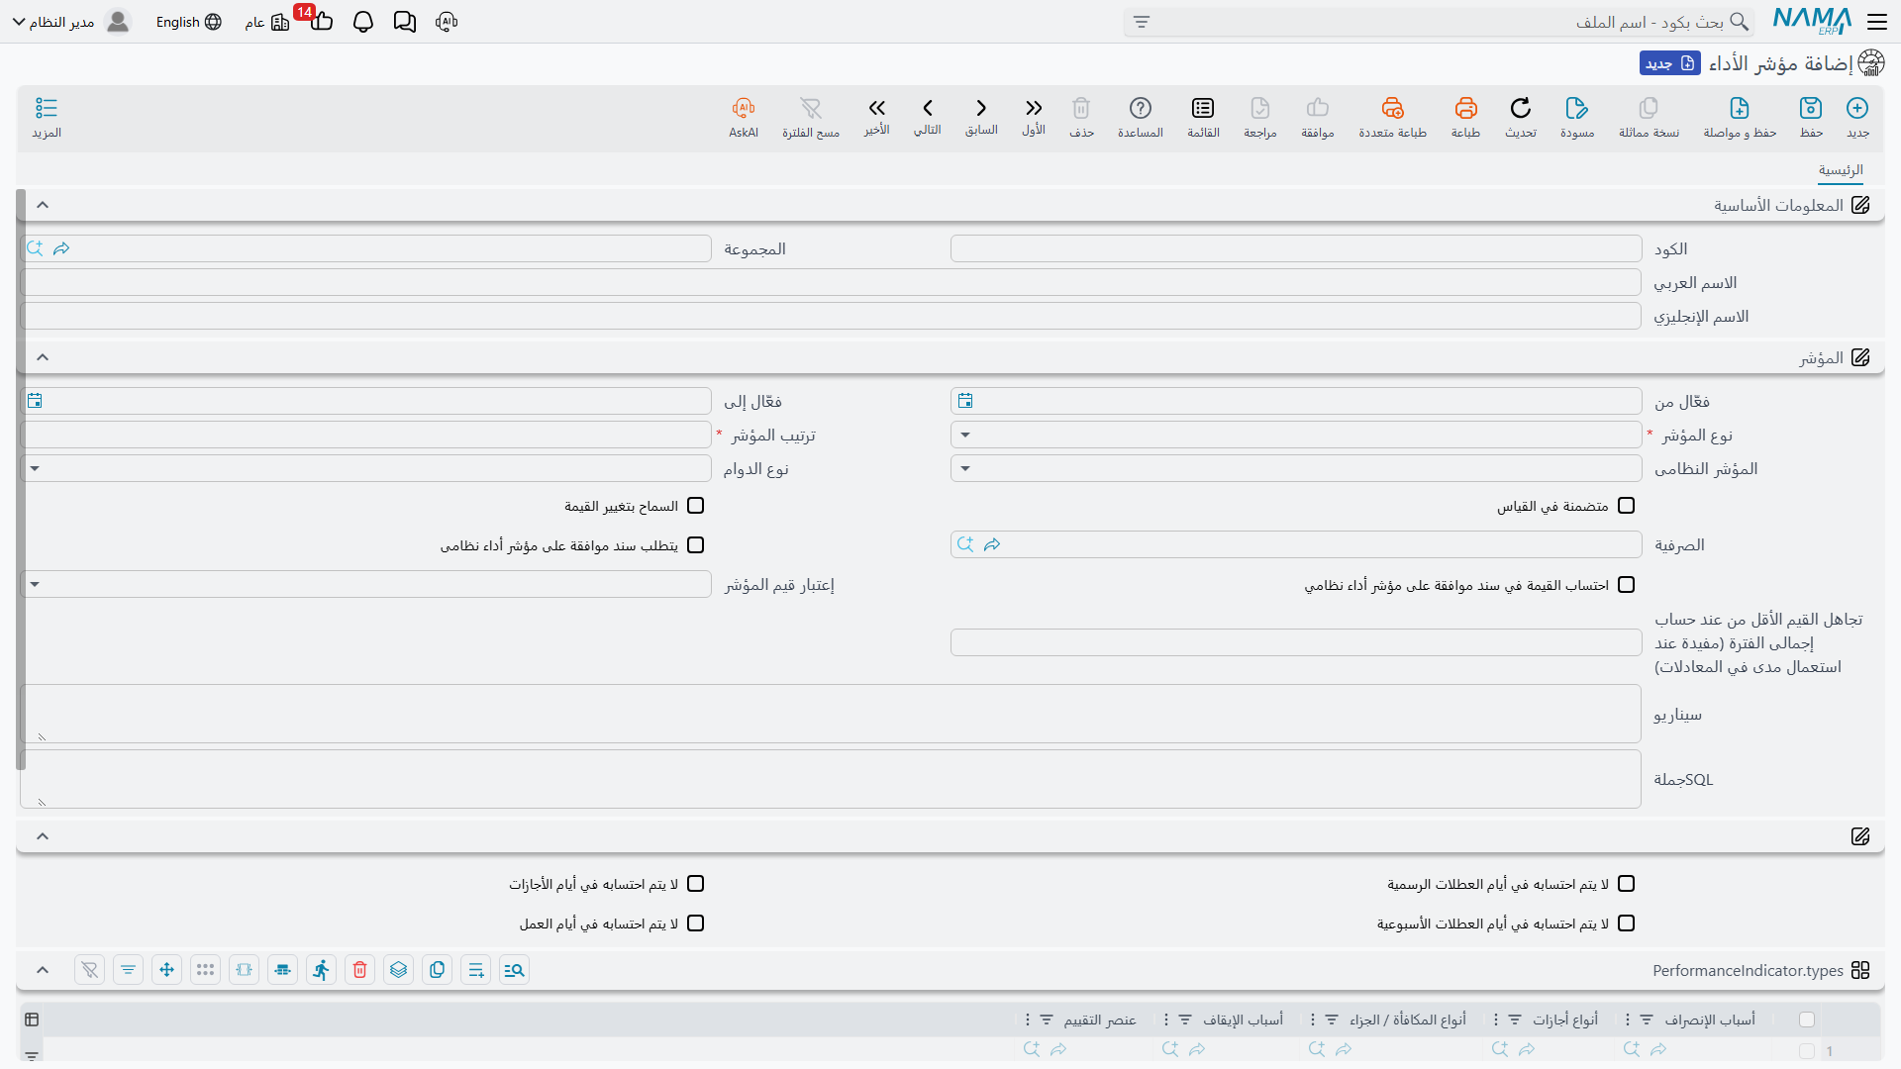Switch to the الرئيسية tab
The width and height of the screenshot is (1901, 1069).
[x=1841, y=170]
